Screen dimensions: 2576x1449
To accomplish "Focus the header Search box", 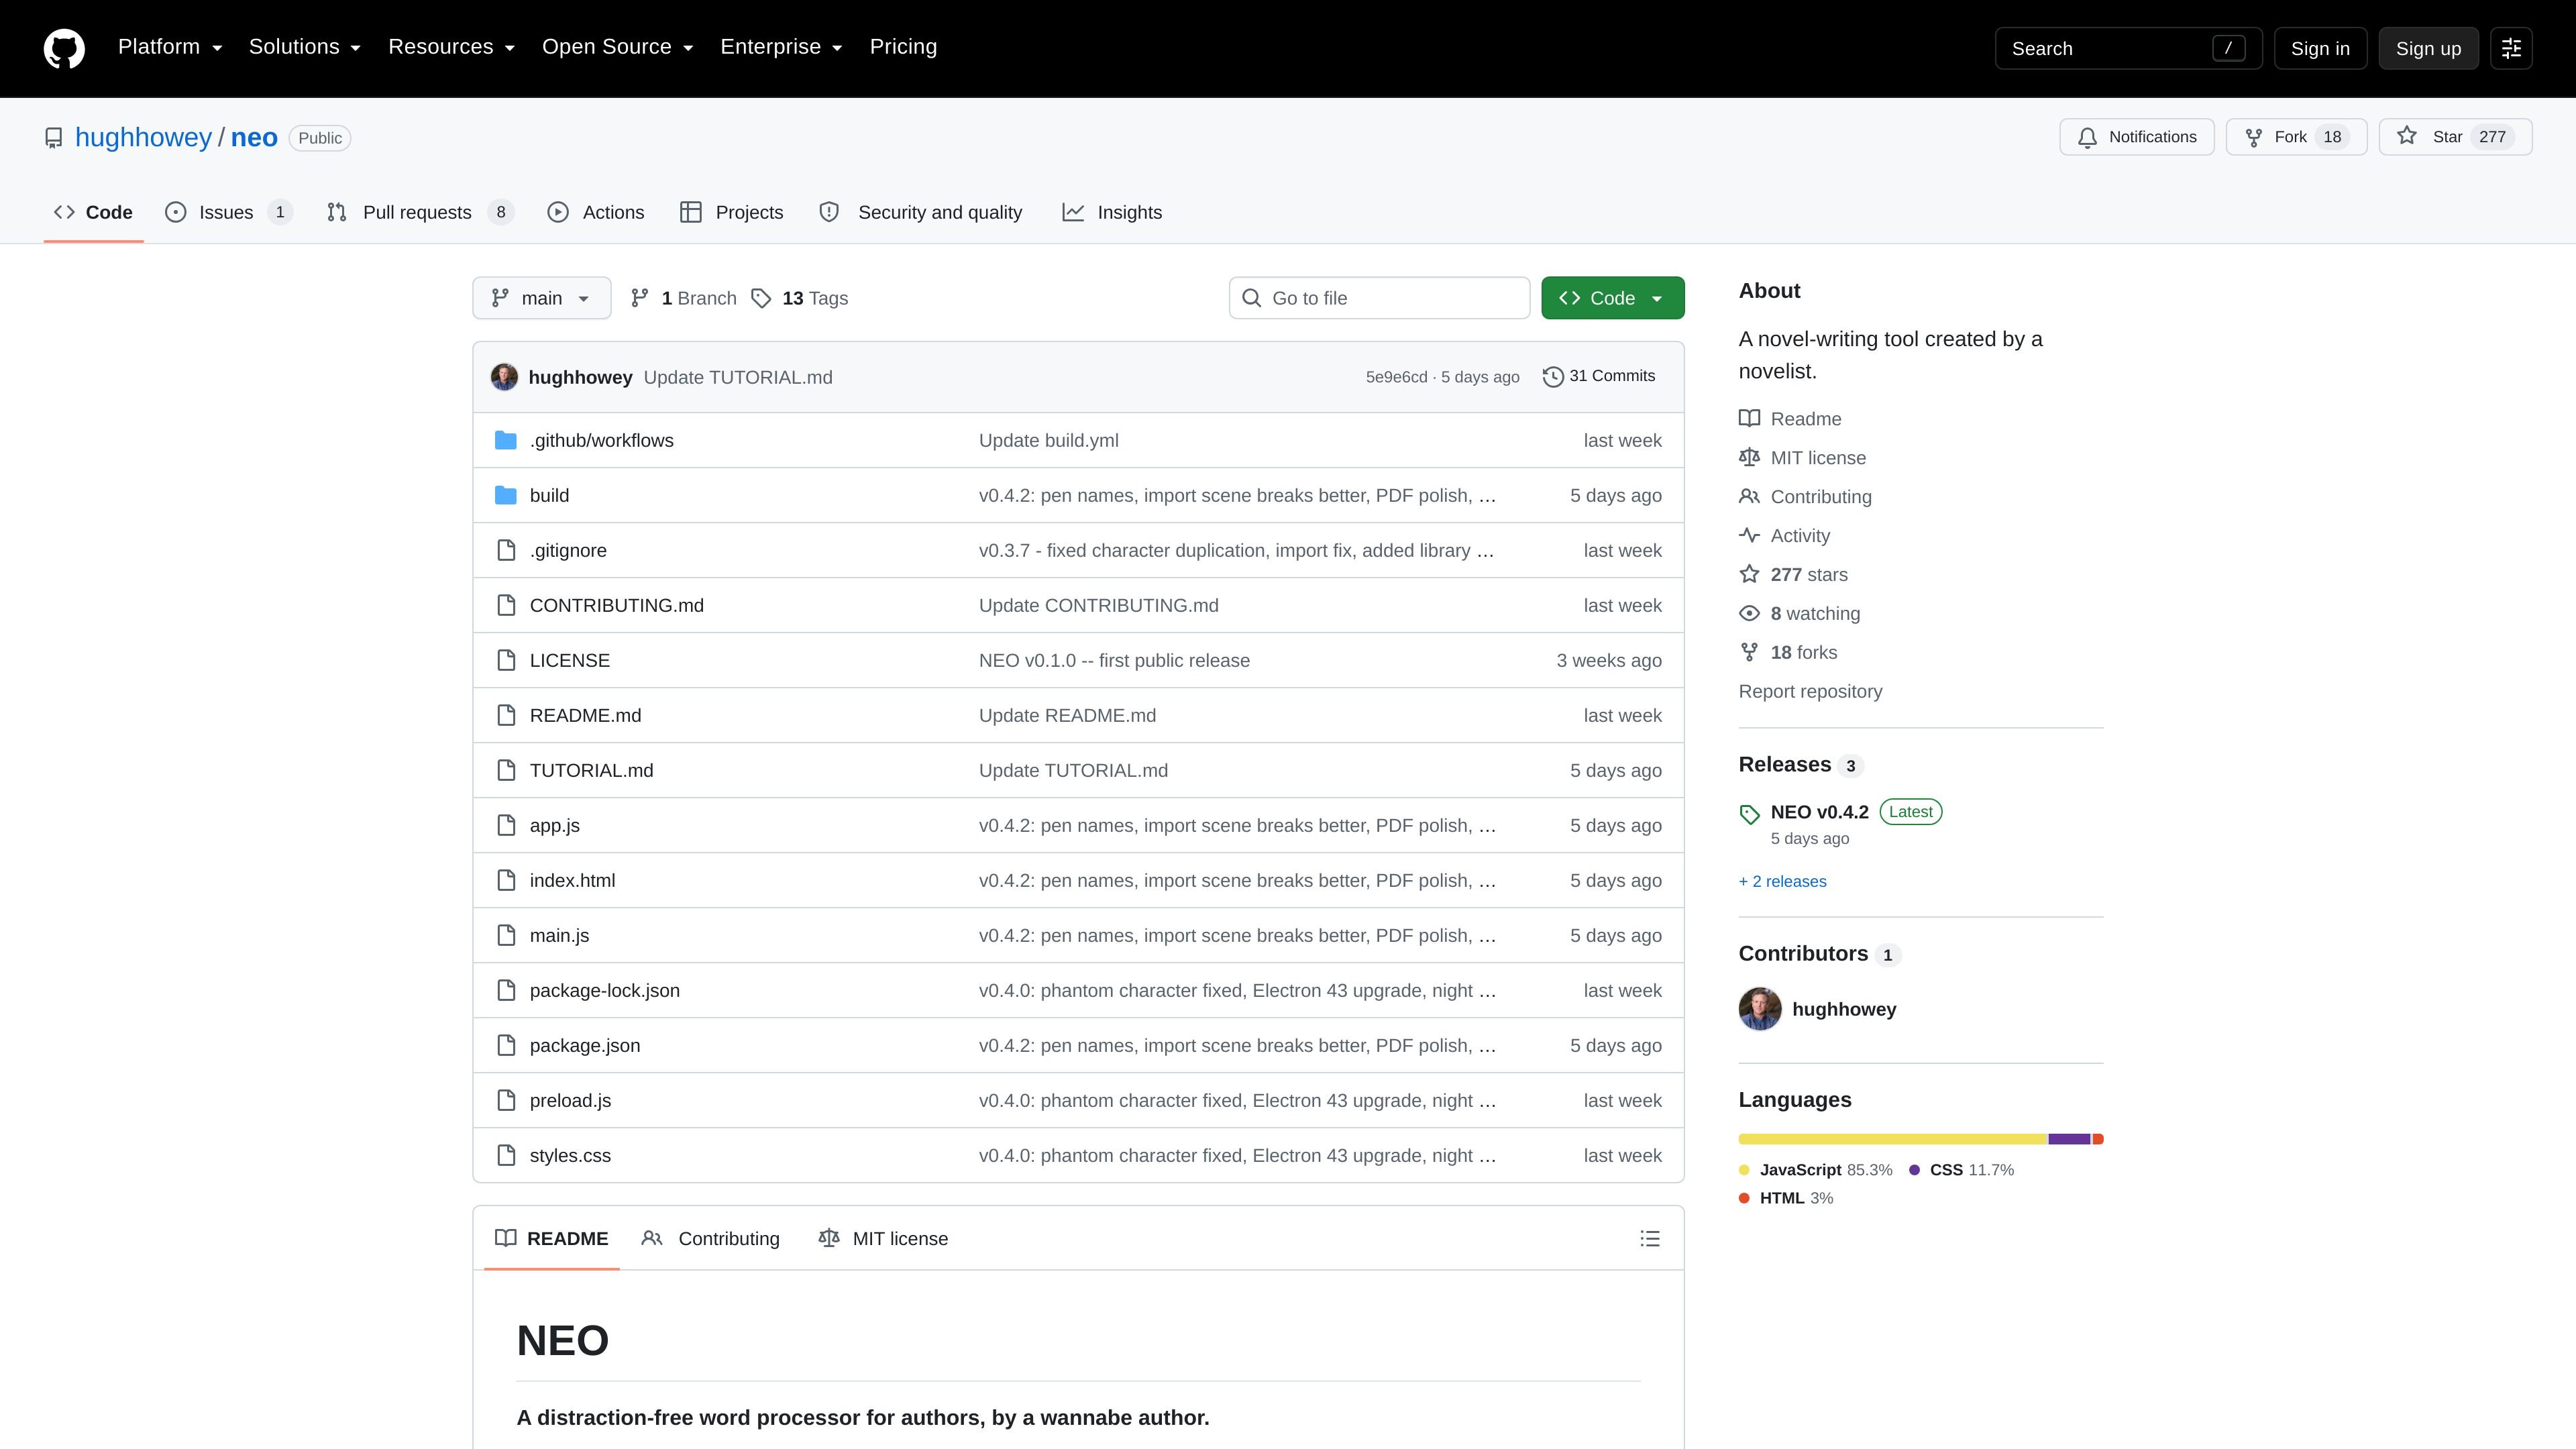I will 2128,48.
